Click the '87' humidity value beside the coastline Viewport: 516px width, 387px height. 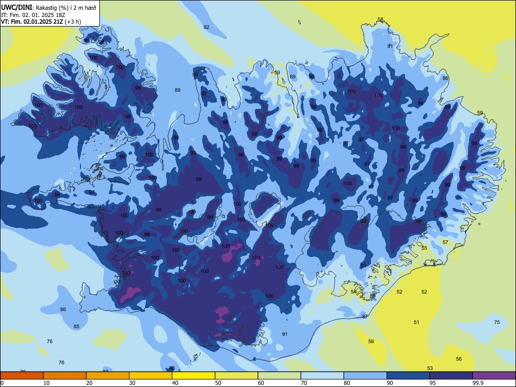(365, 317)
